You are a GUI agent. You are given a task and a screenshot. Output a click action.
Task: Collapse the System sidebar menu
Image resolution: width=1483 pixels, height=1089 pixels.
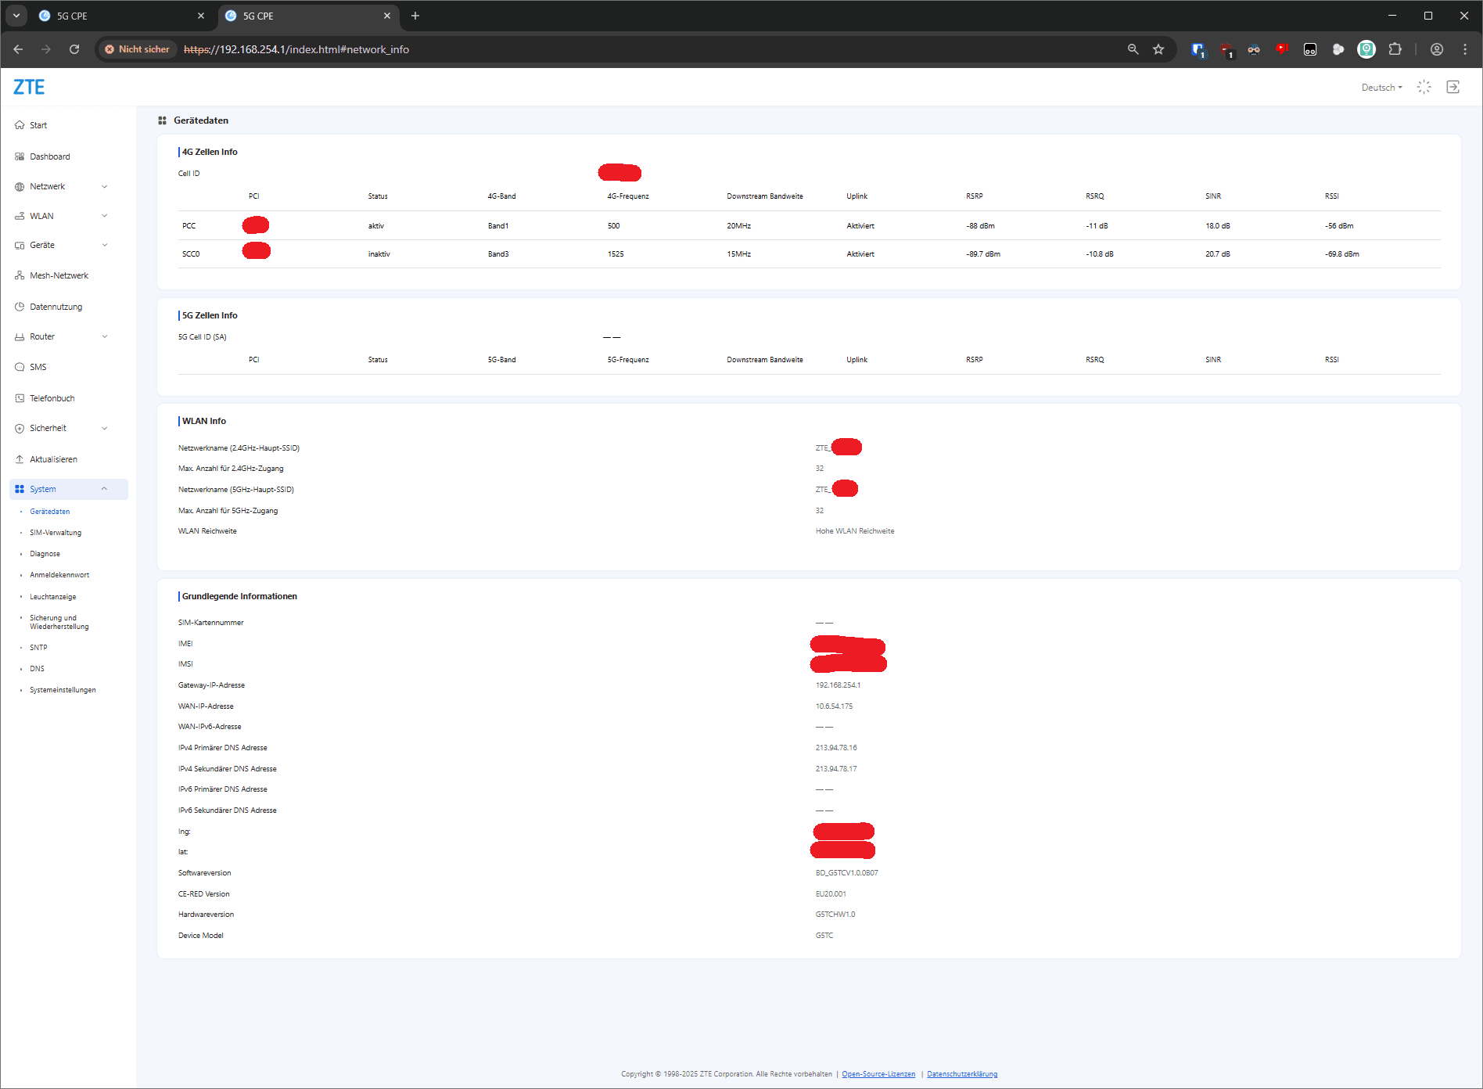pos(68,489)
